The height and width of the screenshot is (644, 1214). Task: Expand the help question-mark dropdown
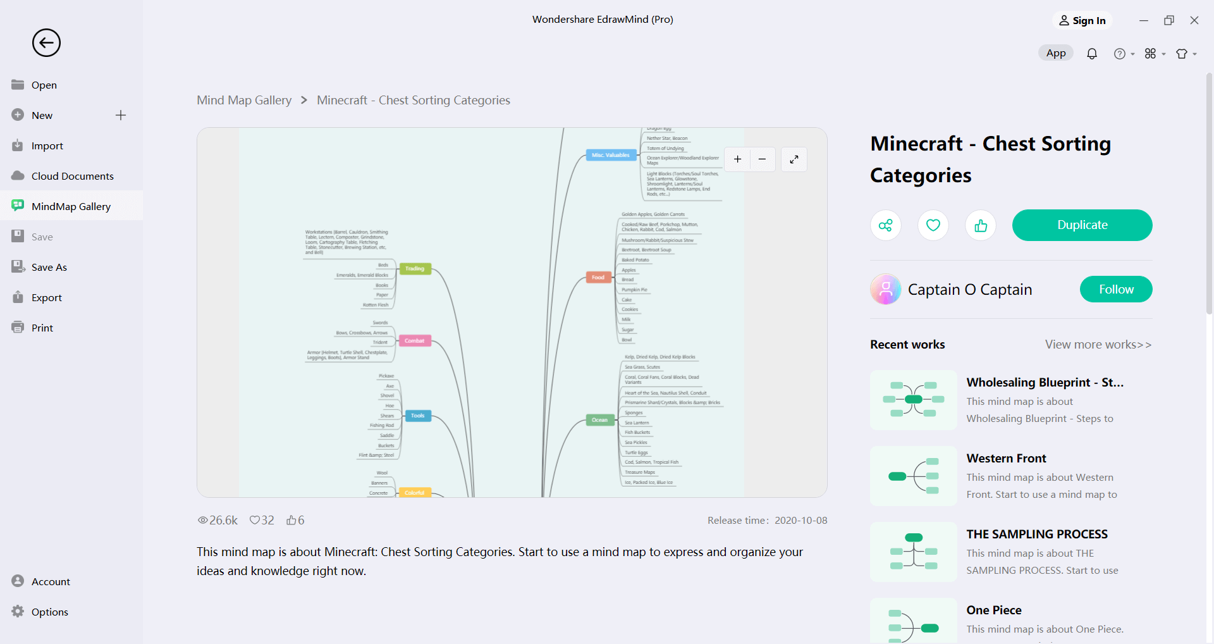pos(1124,54)
